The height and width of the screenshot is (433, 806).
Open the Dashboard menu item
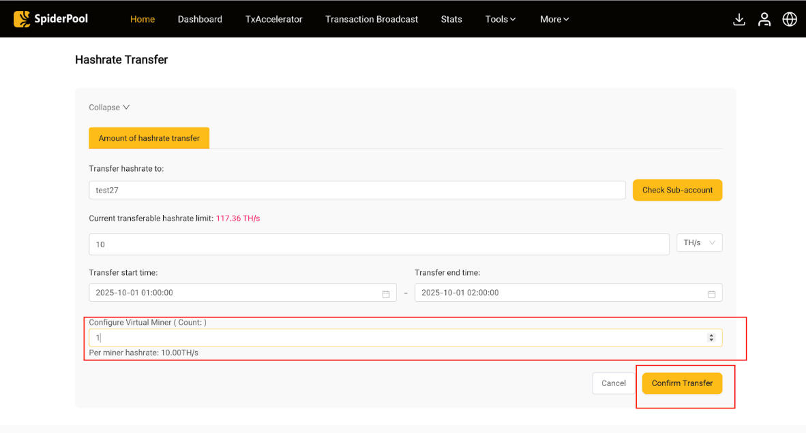pyautogui.click(x=200, y=19)
